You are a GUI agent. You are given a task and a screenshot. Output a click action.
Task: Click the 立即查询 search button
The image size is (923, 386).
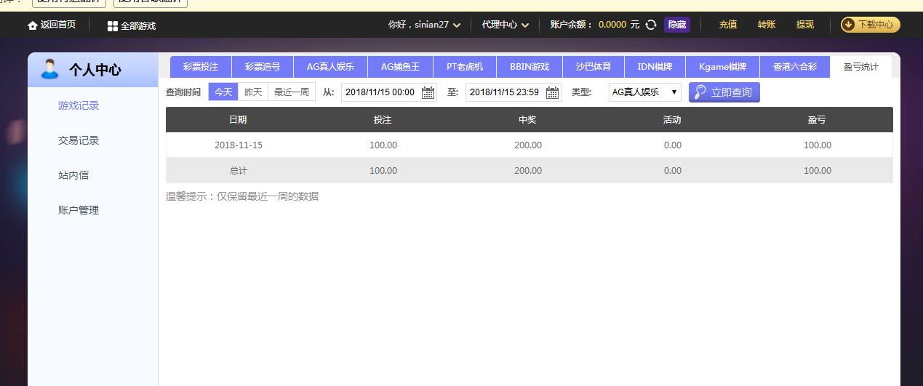coord(724,92)
